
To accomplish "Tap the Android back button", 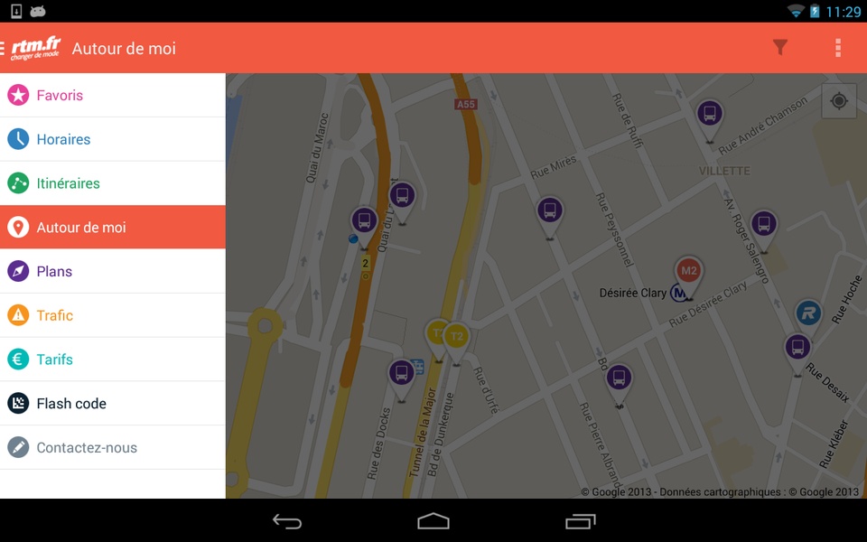I will coord(287,521).
